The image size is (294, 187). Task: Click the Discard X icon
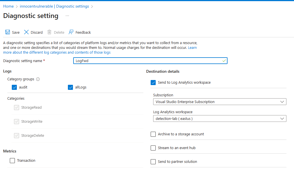coord(26,32)
